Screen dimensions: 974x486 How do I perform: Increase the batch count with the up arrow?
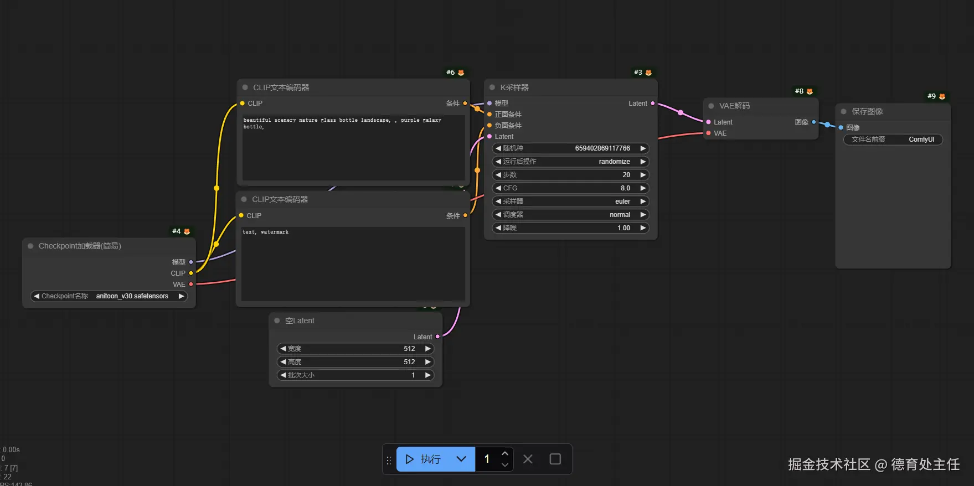504,453
